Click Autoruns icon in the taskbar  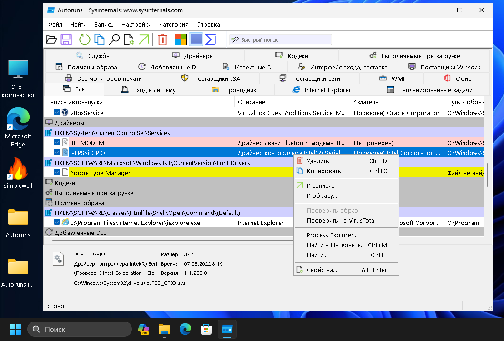pos(227,329)
